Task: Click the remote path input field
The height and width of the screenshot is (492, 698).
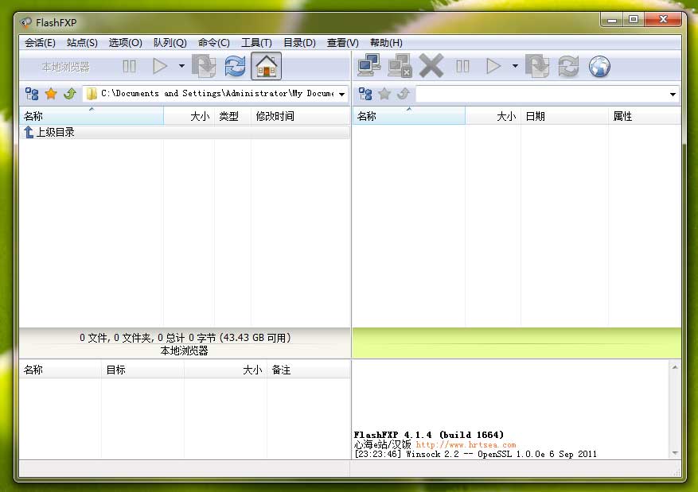Action: point(542,95)
